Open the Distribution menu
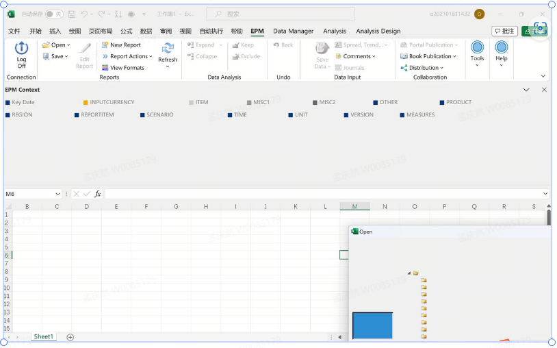Viewport: 557px width, 348px height. (x=422, y=68)
